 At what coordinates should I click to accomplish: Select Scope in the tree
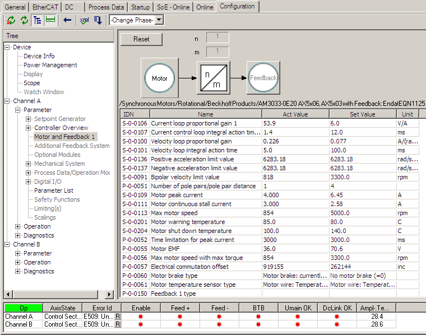point(32,83)
